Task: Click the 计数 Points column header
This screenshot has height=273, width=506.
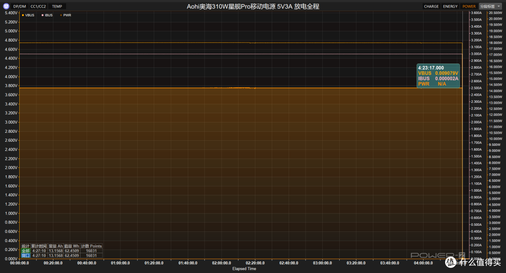Action: pos(91,246)
